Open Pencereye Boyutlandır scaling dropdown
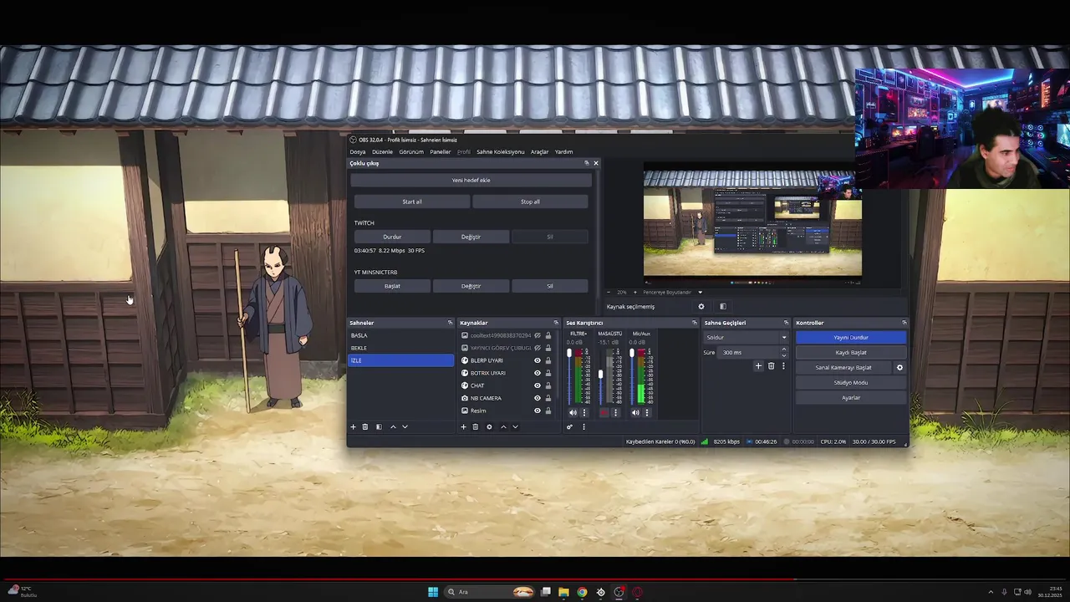The image size is (1070, 602). [x=673, y=293]
